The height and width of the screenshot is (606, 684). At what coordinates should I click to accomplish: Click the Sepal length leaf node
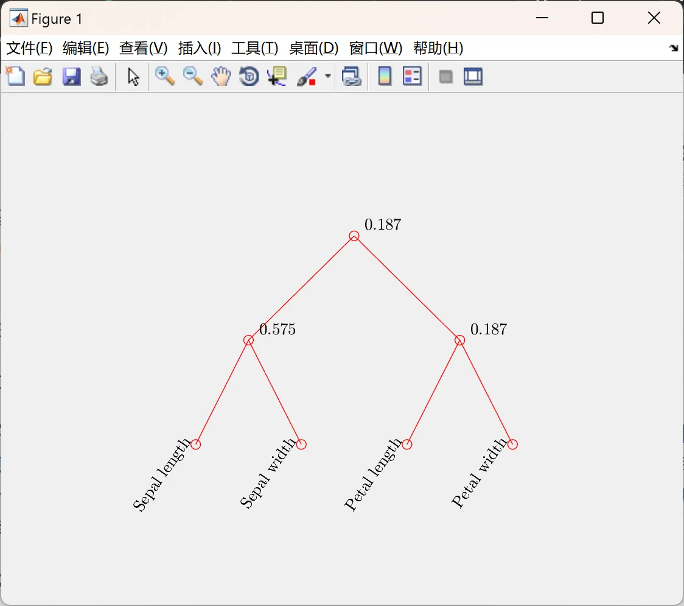point(196,445)
